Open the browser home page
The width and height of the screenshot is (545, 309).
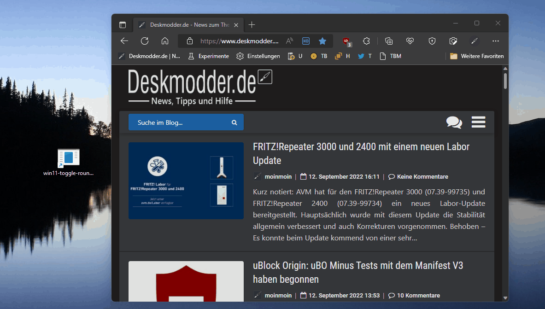[x=165, y=41]
